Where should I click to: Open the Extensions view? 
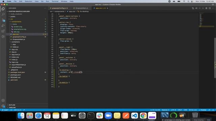tap(3, 31)
